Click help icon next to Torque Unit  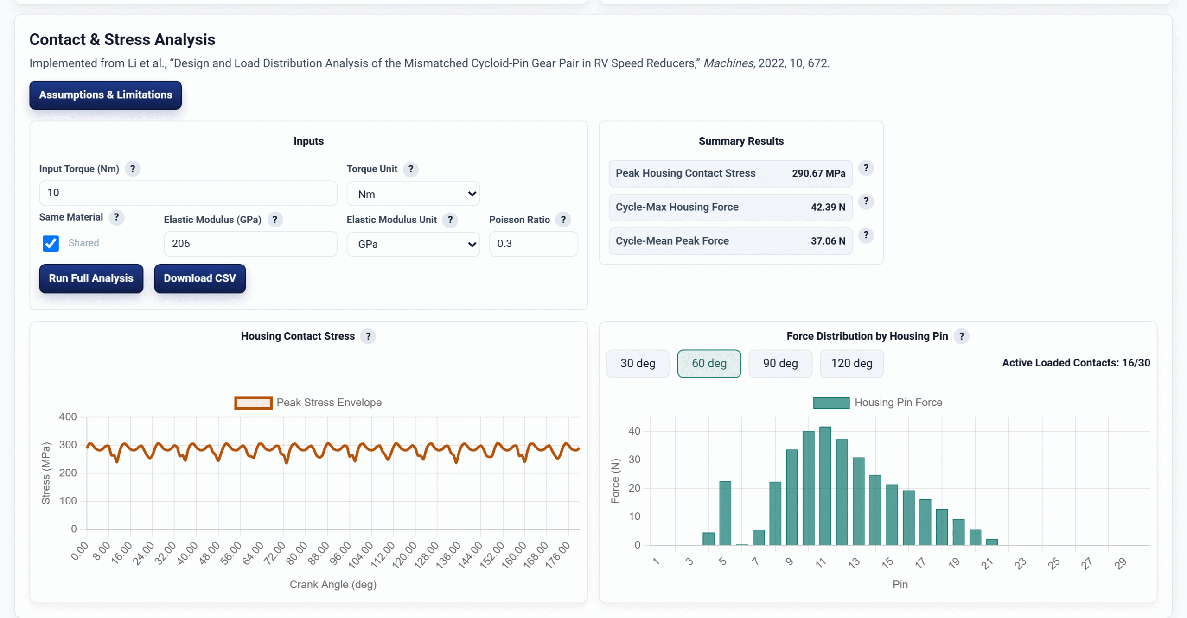tap(410, 169)
